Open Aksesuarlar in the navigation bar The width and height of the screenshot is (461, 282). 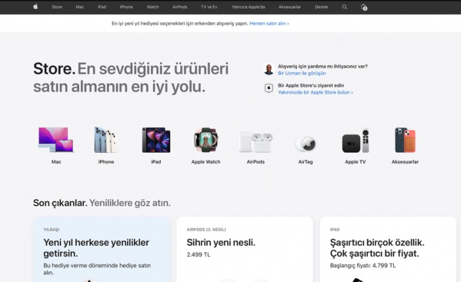coord(290,7)
